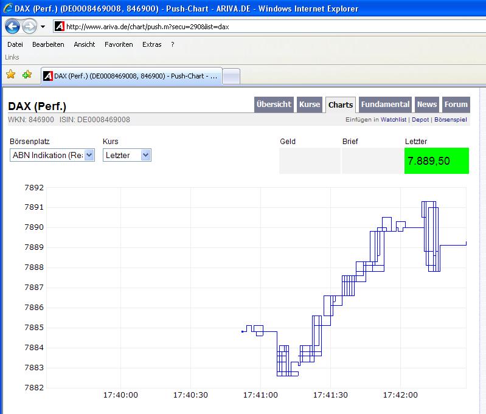Click the address bar URL field
Image resolution: width=486 pixels, height=414 pixels.
(x=269, y=26)
